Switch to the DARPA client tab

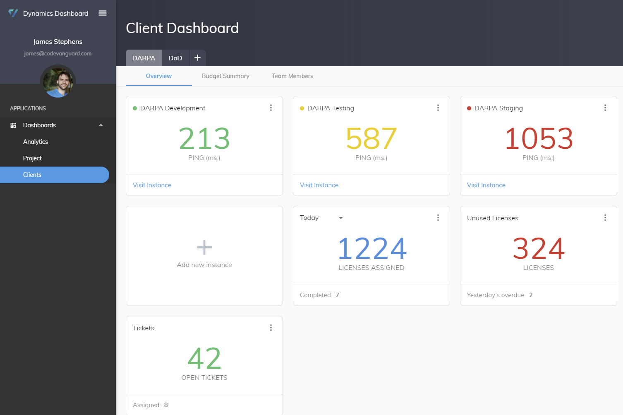click(x=144, y=58)
